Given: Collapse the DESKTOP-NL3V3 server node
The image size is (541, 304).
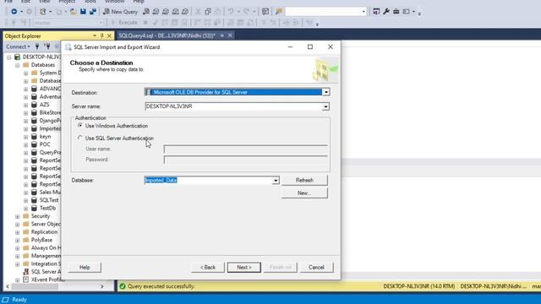Looking at the screenshot, I should 9,57.
